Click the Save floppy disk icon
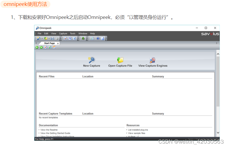 pos(52,38)
